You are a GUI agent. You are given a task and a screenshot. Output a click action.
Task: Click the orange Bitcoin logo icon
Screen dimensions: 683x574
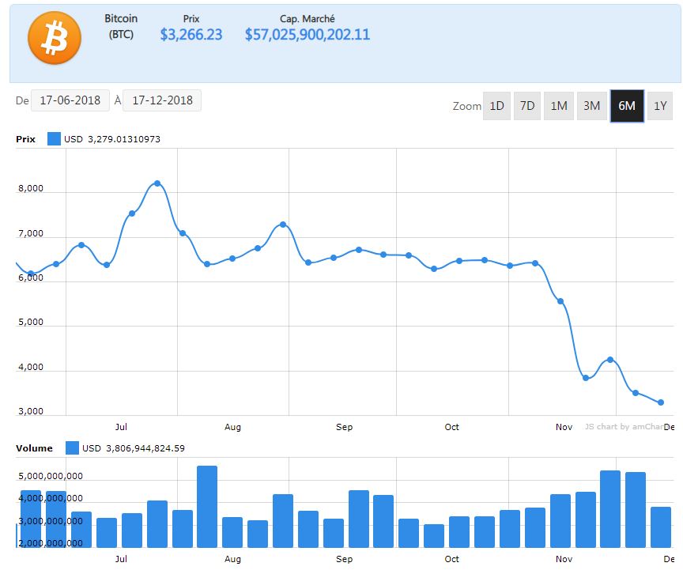55,38
